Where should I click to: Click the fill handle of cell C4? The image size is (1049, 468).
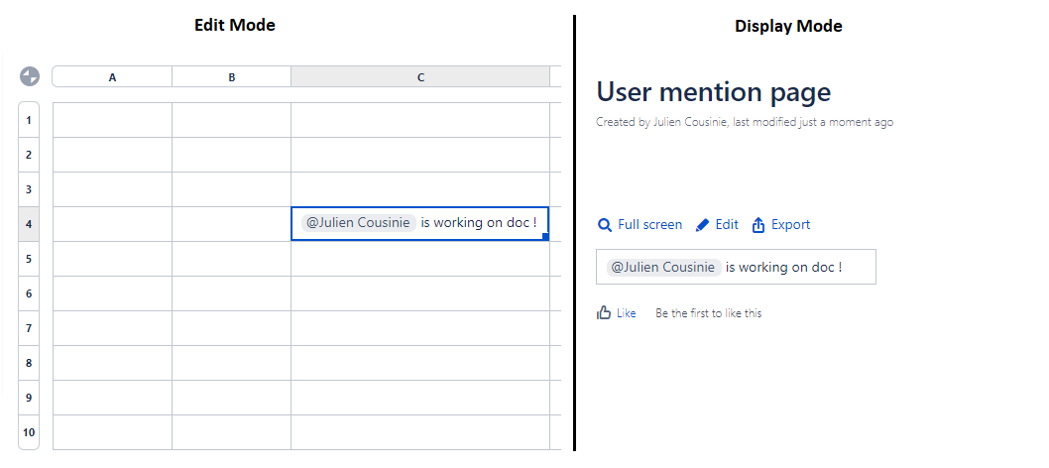tap(546, 238)
